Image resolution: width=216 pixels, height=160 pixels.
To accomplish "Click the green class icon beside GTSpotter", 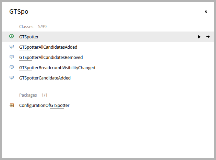I will pyautogui.click(x=12, y=36).
